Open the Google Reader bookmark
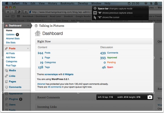Screen dimensions: 164x113 coord(83,16)
